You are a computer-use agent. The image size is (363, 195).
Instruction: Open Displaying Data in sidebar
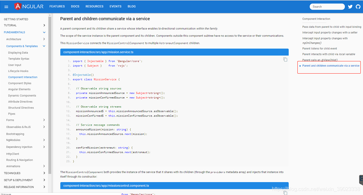18,53
